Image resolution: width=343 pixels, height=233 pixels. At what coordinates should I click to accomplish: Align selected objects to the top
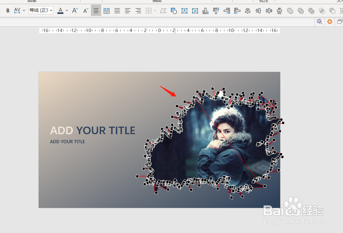coord(216,11)
